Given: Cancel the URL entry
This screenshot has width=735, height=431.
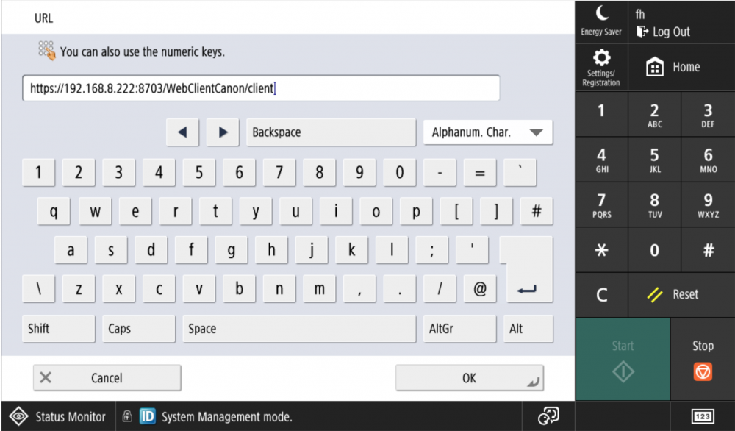Looking at the screenshot, I should pos(107,378).
